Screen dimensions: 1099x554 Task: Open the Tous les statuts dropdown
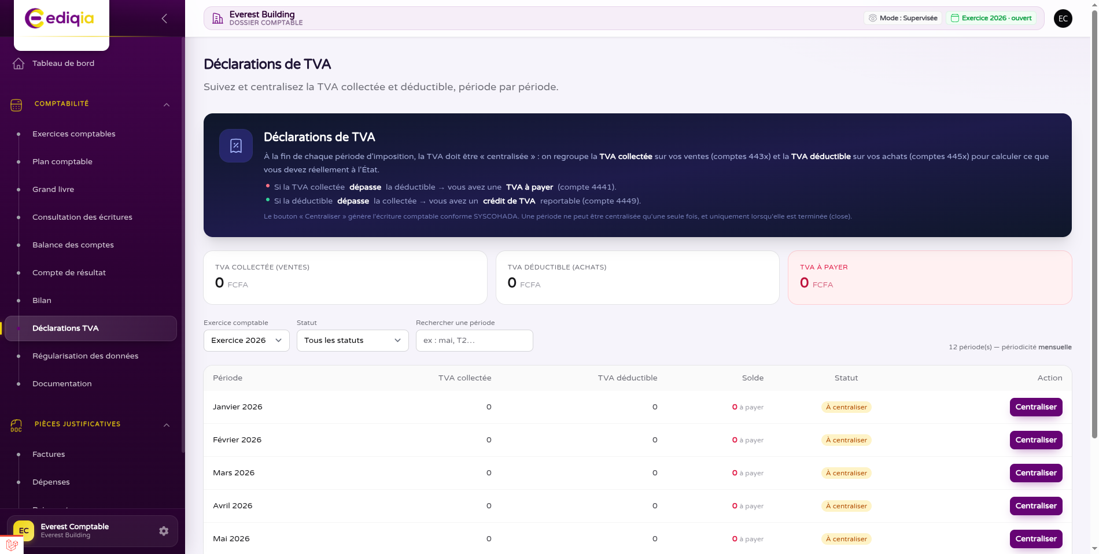(353, 341)
